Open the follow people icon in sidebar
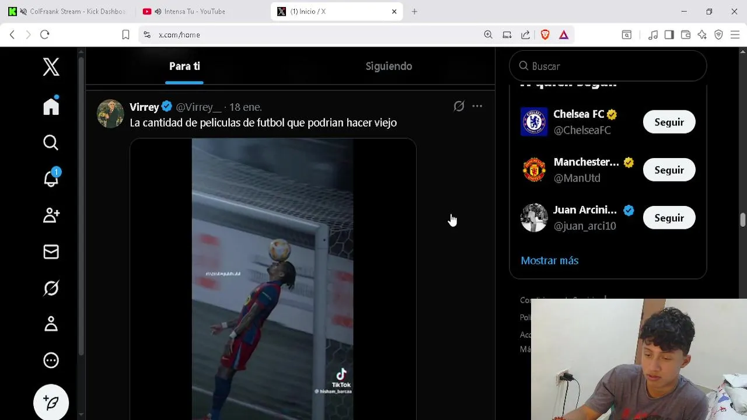Image resolution: width=747 pixels, height=420 pixels. tap(51, 215)
